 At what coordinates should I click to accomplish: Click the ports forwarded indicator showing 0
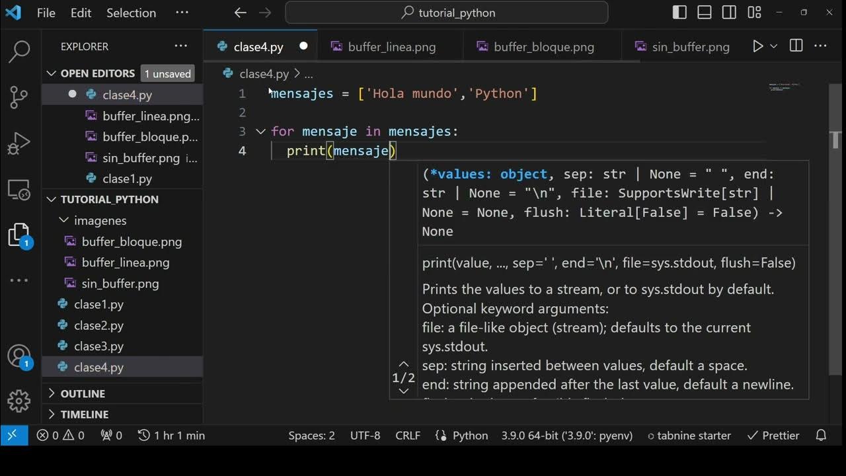coord(111,436)
